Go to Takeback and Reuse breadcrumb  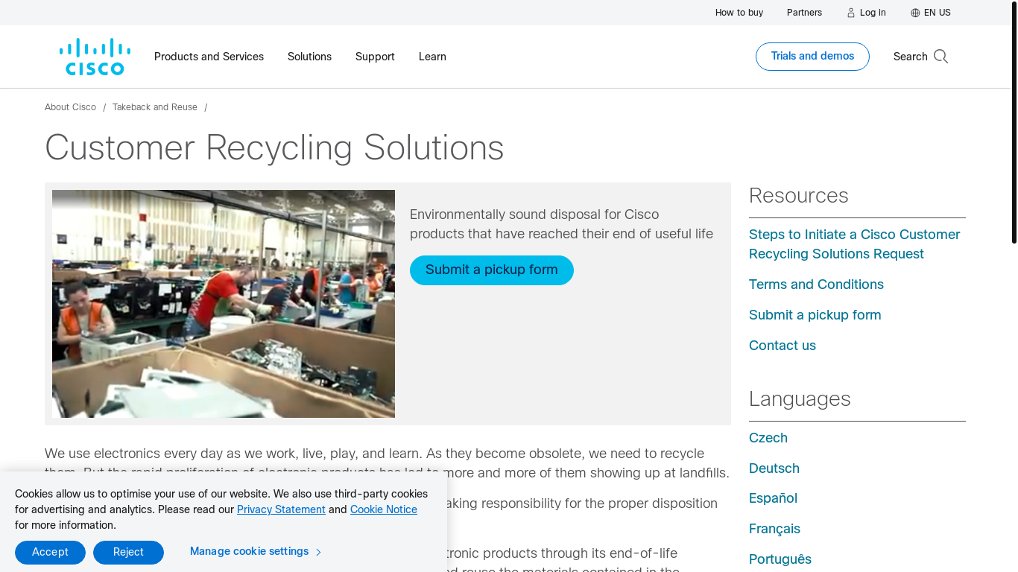(155, 107)
